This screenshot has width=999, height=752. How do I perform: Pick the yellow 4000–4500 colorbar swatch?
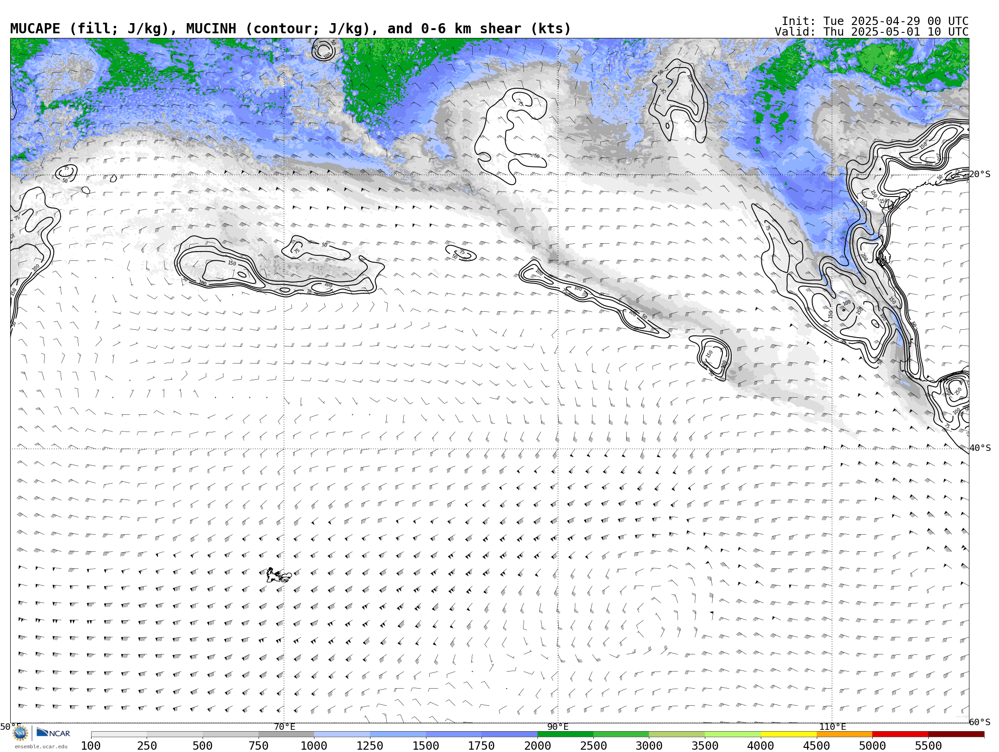pos(789,734)
